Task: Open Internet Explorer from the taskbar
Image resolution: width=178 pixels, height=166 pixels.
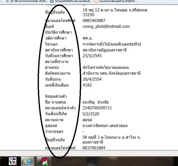Action: 27,161
